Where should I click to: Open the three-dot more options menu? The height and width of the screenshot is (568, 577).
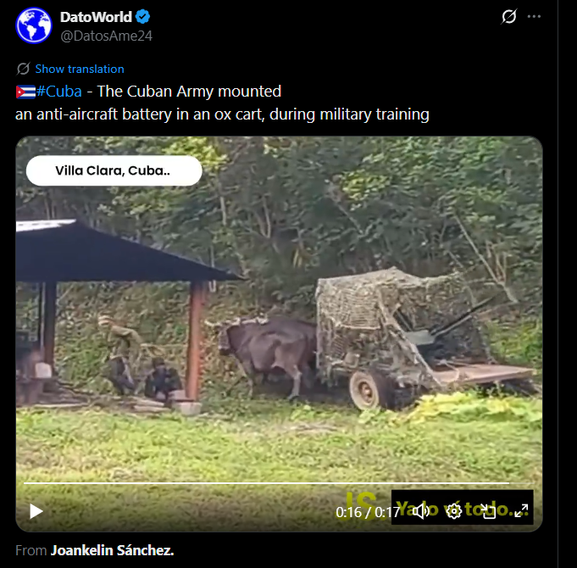[x=534, y=17]
